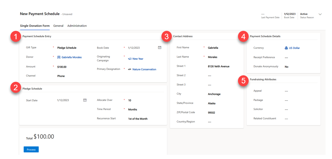
Task: Click the New Payment Schedule title
Action: (x=40, y=14)
